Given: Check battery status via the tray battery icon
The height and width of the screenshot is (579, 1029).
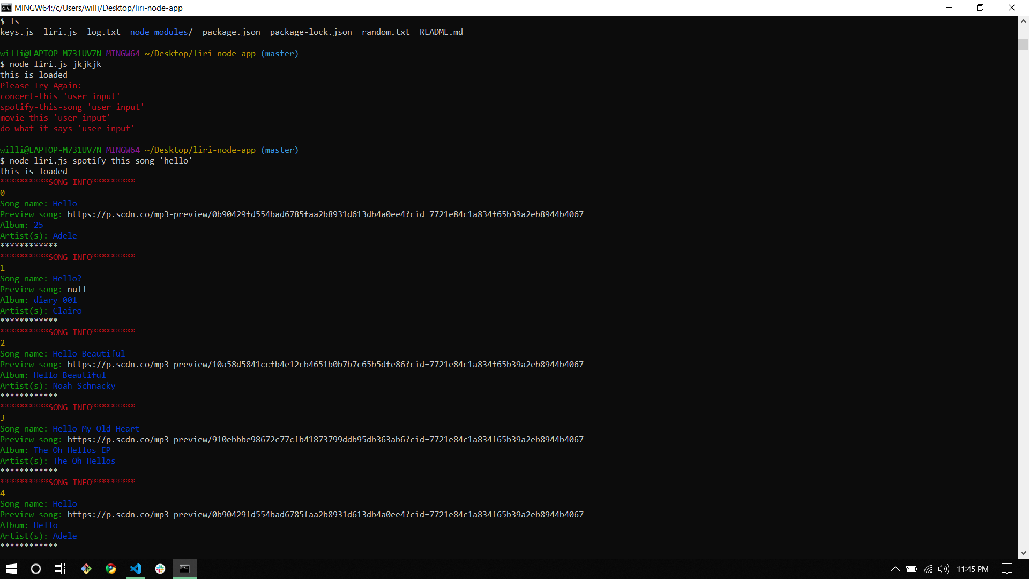Looking at the screenshot, I should pos(911,569).
